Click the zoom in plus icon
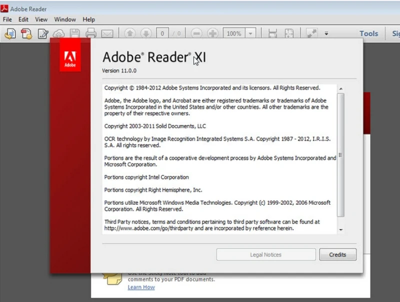400x302 pixels. pos(212,33)
